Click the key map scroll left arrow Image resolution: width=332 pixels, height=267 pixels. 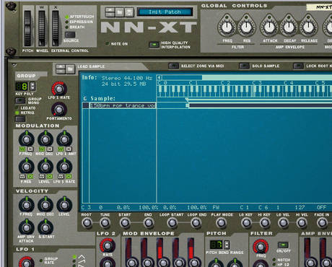[160, 77]
